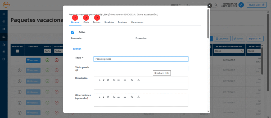The height and width of the screenshot is (118, 271).
Task: Click the user profile avatar icon
Action: [x=241, y=5]
